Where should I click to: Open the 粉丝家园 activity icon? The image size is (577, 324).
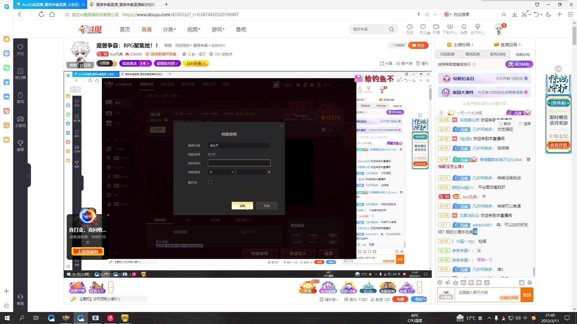coord(328,287)
